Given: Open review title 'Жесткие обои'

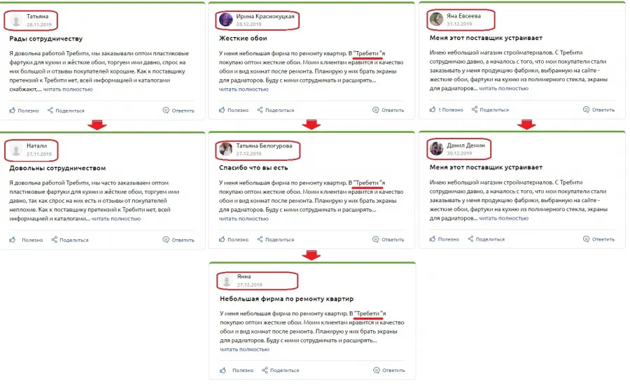Looking at the screenshot, I should pos(243,38).
